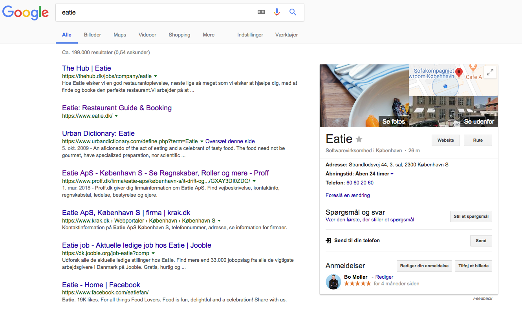Image resolution: width=522 pixels, height=314 pixels.
Task: Open the dropdown arrow next to urbandictionary URL
Action: point(202,141)
